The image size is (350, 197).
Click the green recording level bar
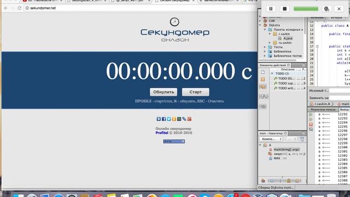tap(306, 9)
